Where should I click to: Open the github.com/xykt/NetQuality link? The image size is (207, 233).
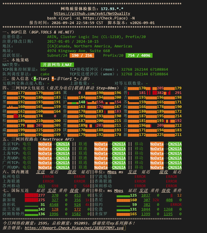pos(92,14)
